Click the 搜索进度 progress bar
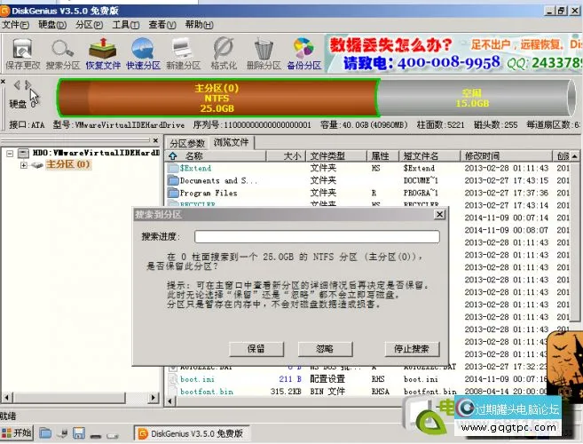Screen dimensions: 583x444 pyautogui.click(x=317, y=237)
